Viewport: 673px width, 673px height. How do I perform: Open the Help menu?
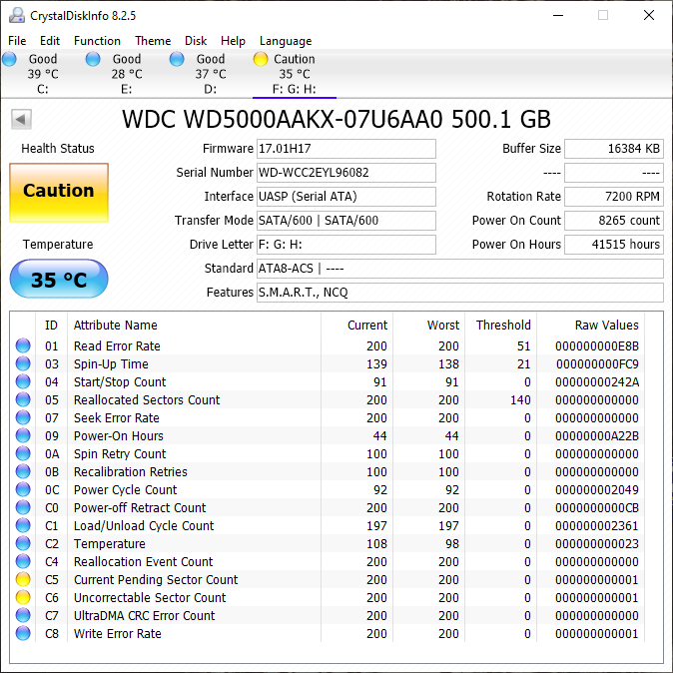tap(233, 41)
